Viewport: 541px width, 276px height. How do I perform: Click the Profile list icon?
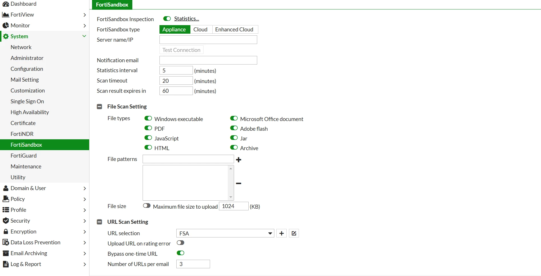(6, 210)
